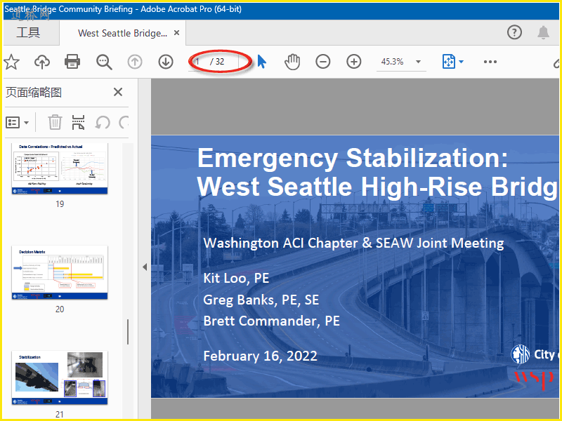Open the thumbnail panel options menu
The image size is (562, 421).
pyautogui.click(x=17, y=122)
